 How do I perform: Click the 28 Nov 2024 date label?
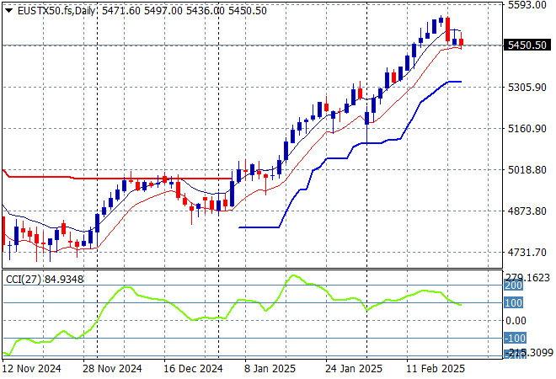coord(111,369)
